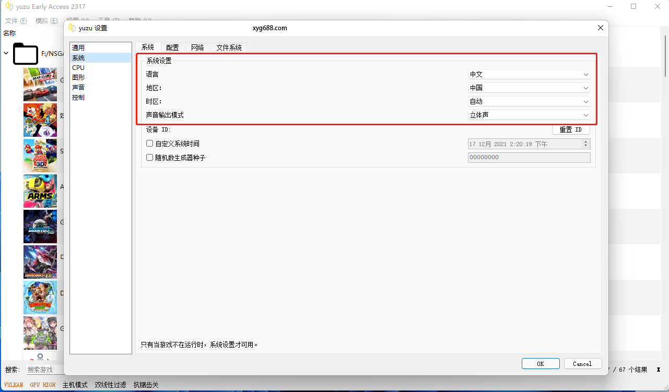
Task: Click the Cancel button
Action: (x=582, y=364)
